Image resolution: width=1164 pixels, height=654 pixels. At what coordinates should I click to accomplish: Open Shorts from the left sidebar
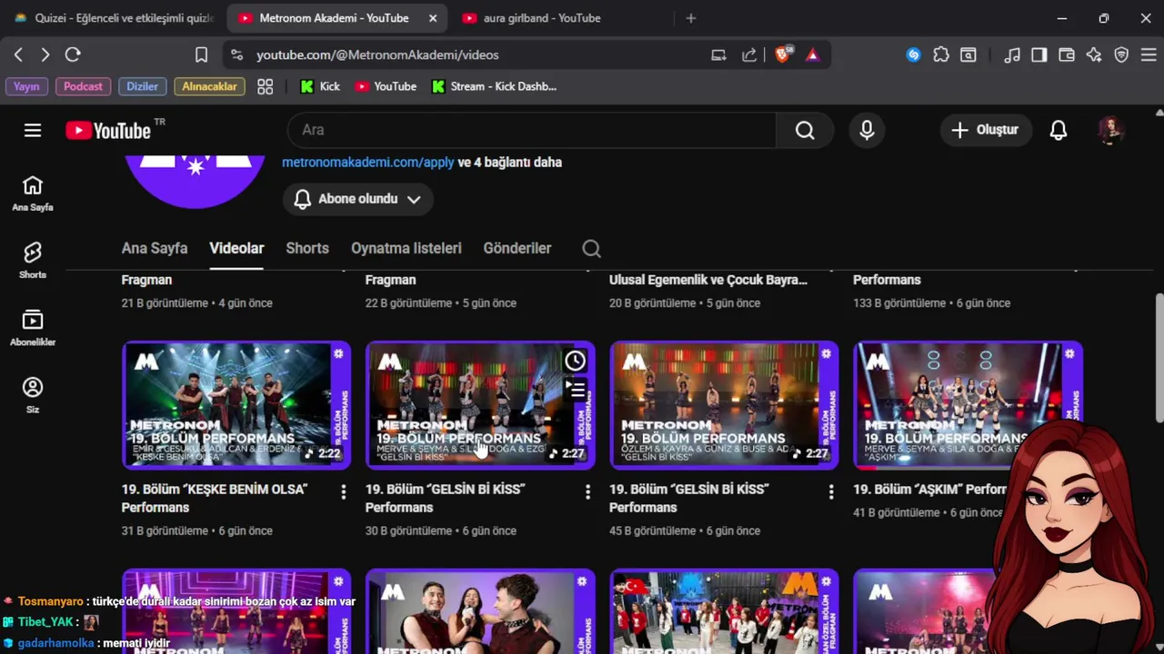click(33, 261)
